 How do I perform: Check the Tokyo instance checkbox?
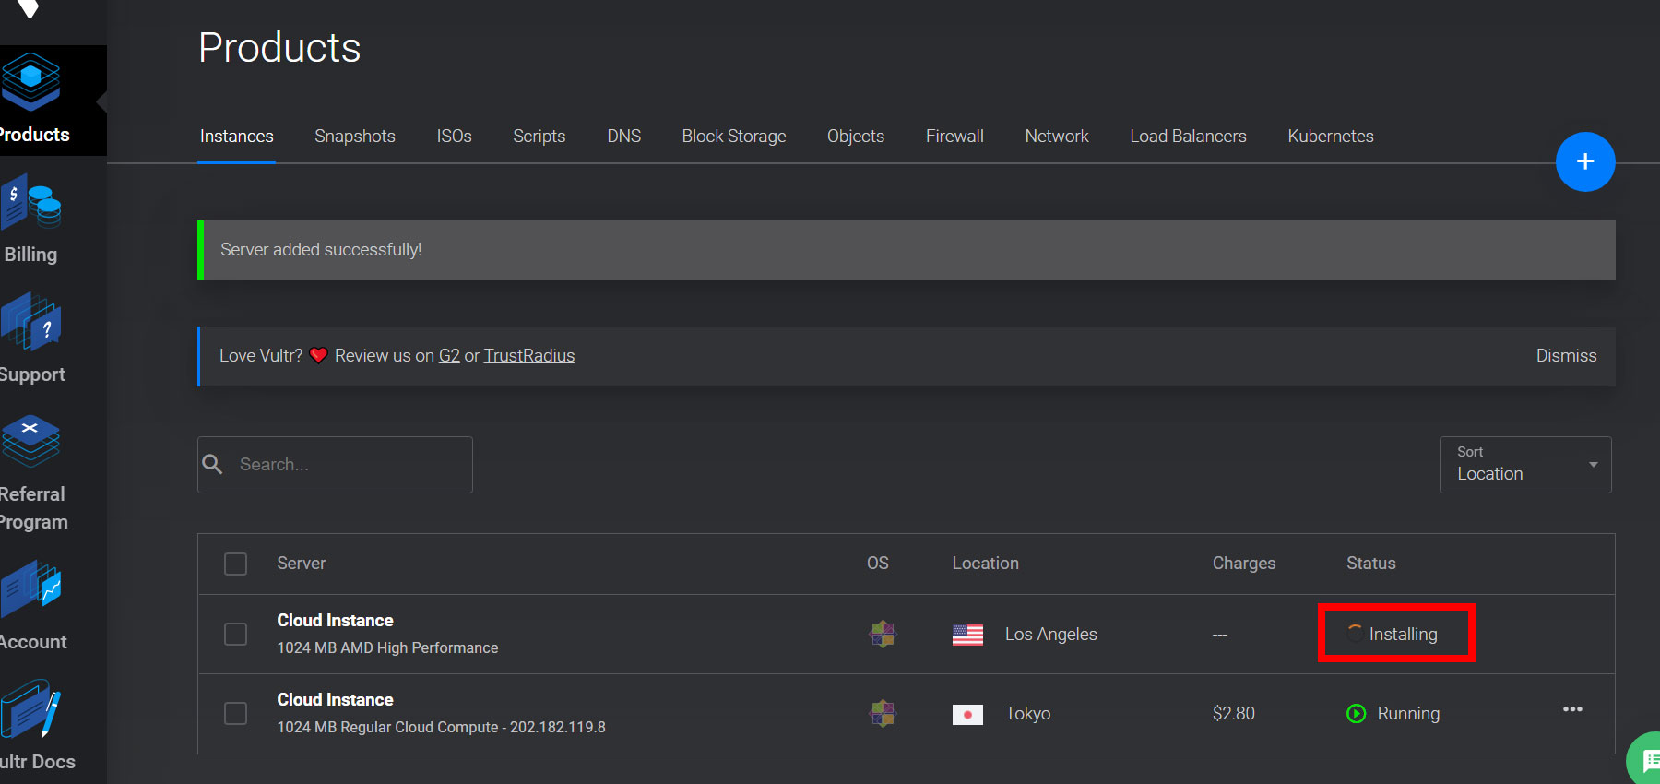(x=236, y=713)
